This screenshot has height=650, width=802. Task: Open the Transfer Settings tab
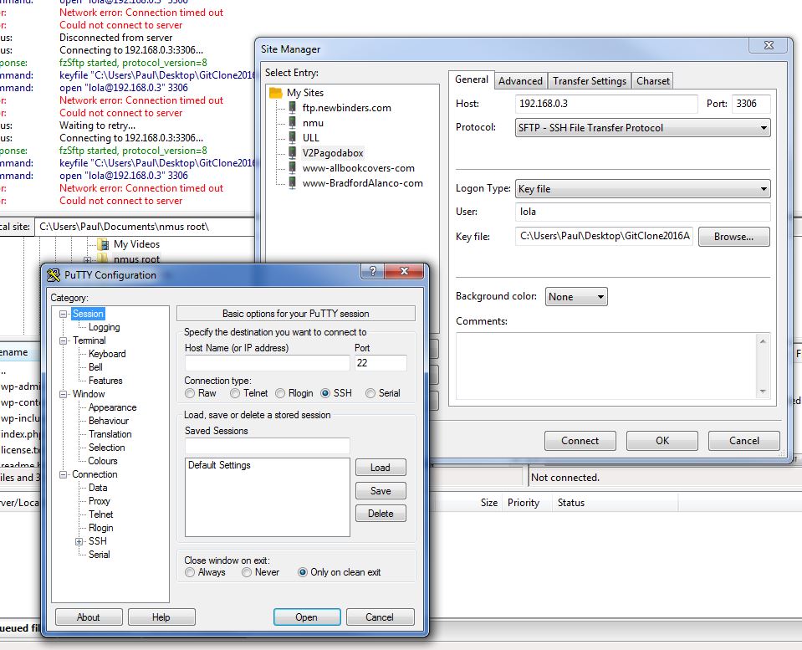590,81
